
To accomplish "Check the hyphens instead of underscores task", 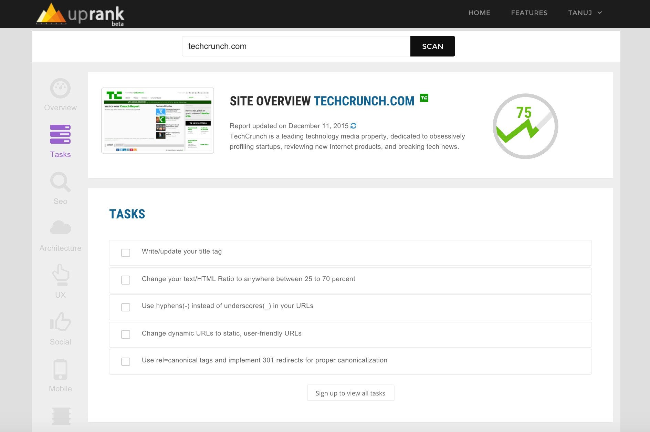I will click(126, 307).
